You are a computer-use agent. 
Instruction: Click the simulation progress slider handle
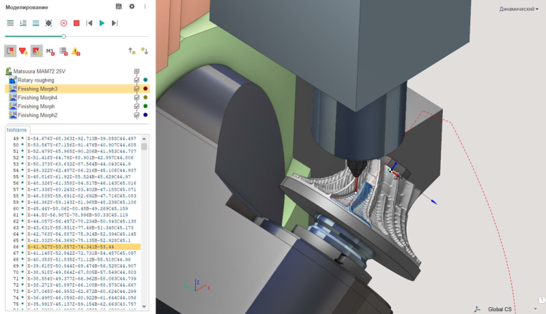(x=63, y=36)
